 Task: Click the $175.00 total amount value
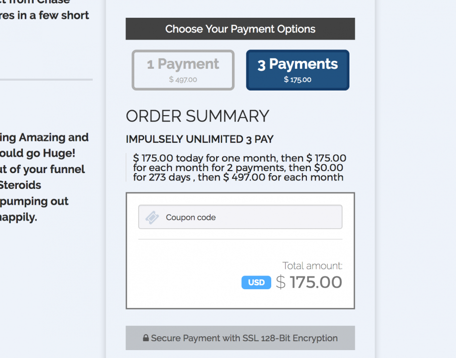click(309, 282)
